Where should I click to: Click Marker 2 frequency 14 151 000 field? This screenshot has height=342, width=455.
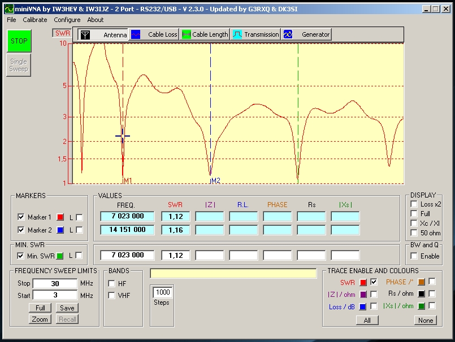coord(127,230)
